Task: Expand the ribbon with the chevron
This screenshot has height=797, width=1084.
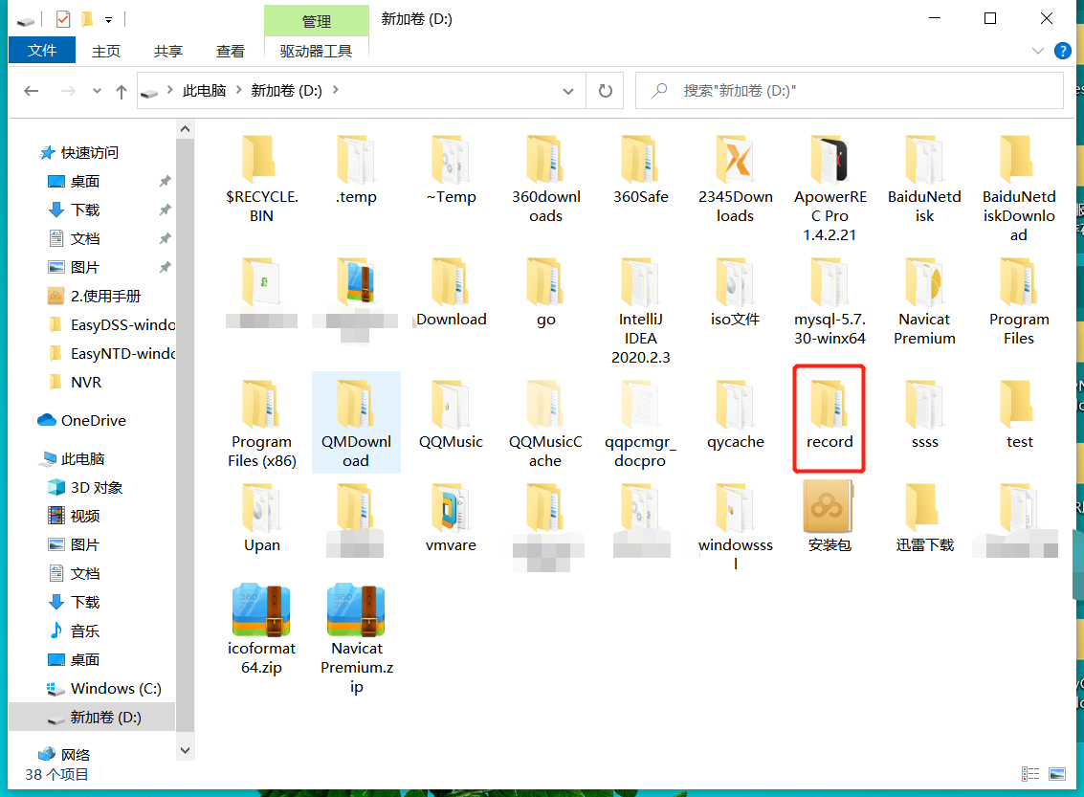Action: tap(1038, 51)
